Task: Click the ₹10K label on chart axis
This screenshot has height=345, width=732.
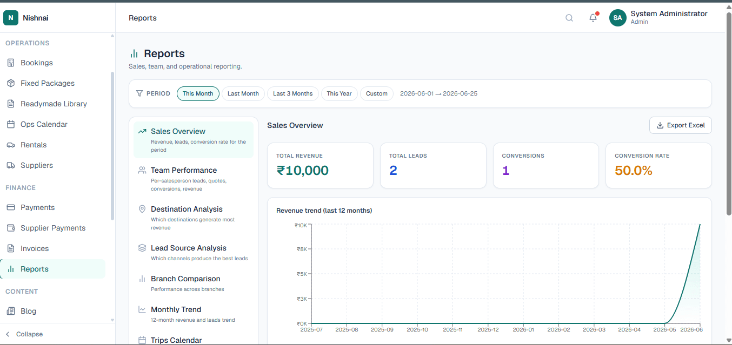Action: coord(301,225)
